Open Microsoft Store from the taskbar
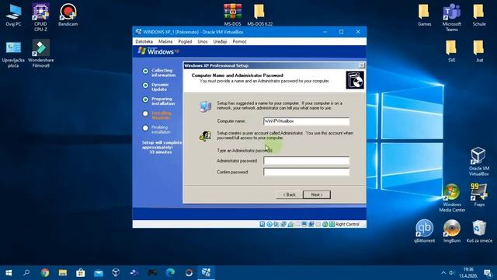 tap(81, 273)
